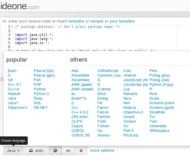Screen dimensions: 190x156
Task: Collapse the code fold arrow on line 1
Action: pos(12,27)
